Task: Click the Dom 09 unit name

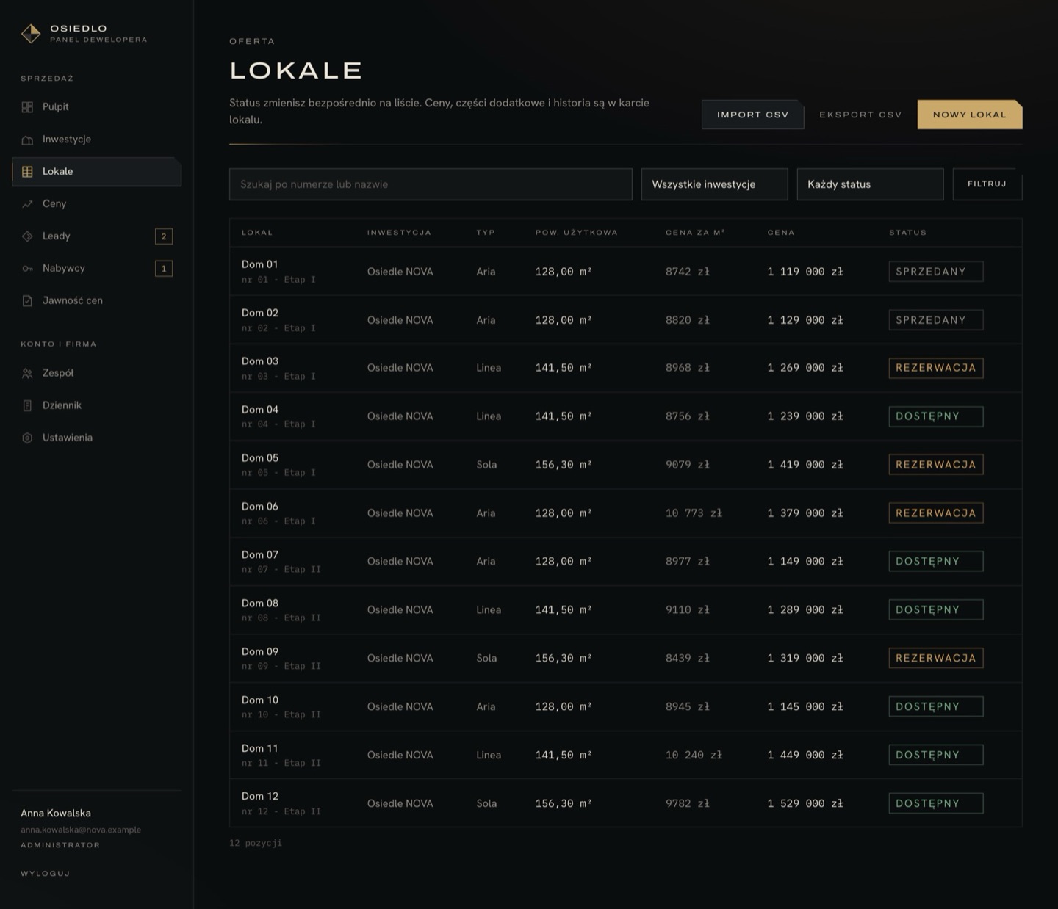Action: point(260,652)
